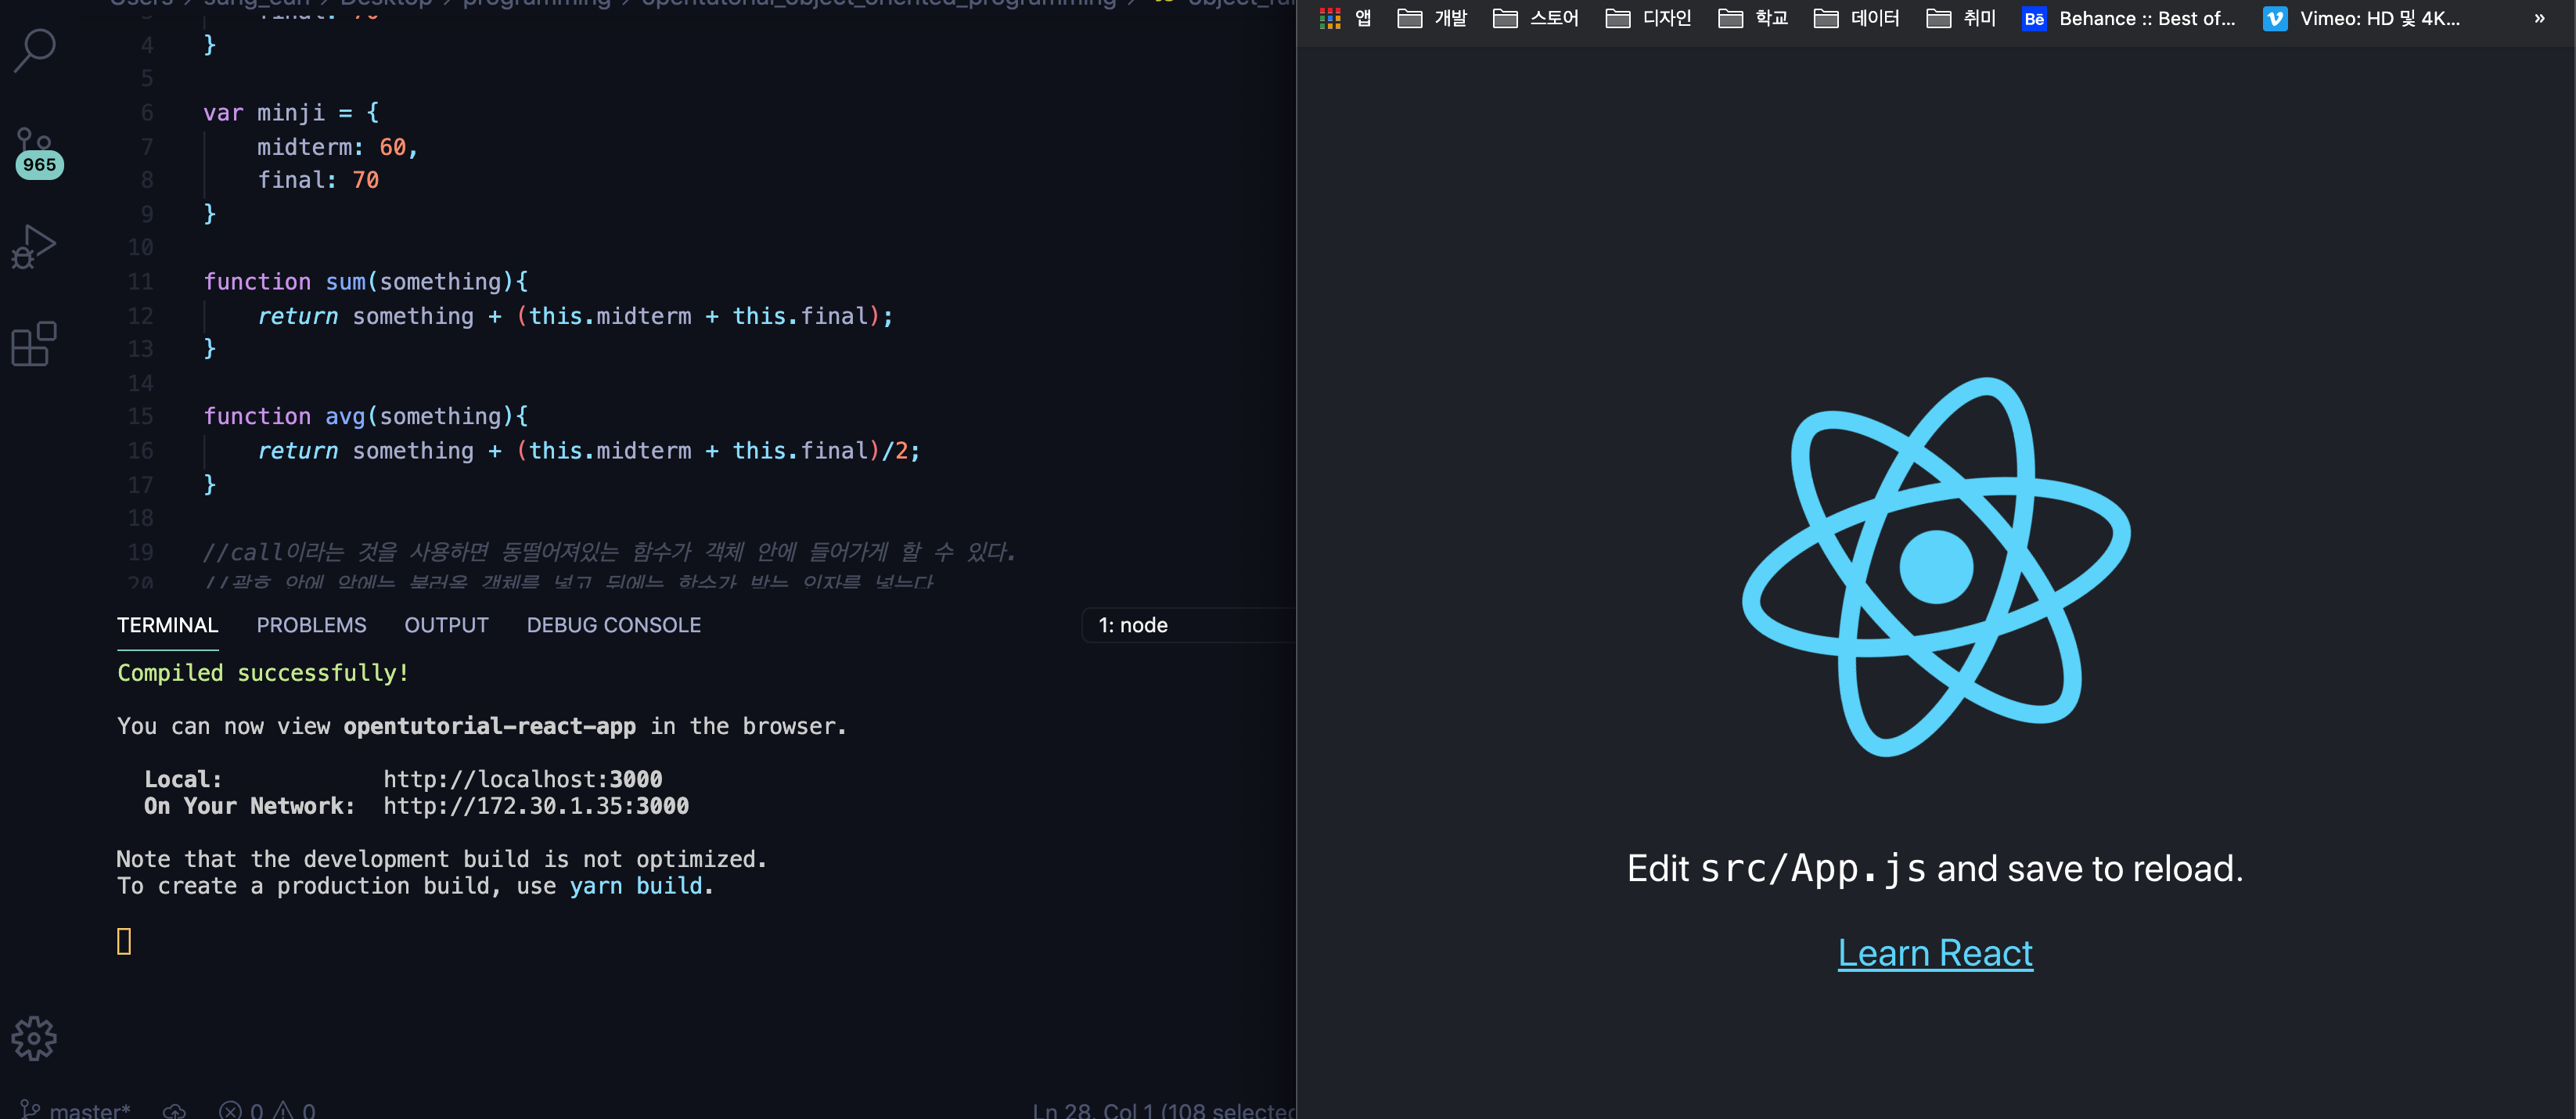The image size is (2576, 1119).
Task: Open the 스토어 bookmark folder
Action: pyautogui.click(x=1535, y=18)
